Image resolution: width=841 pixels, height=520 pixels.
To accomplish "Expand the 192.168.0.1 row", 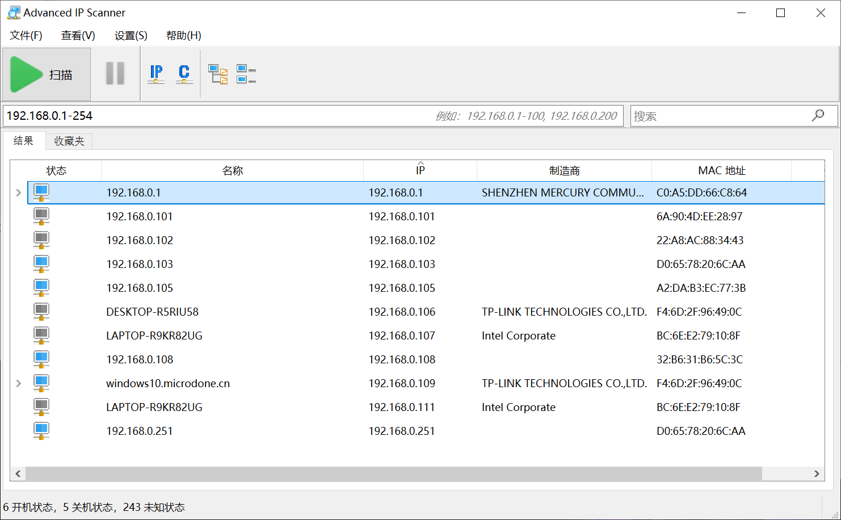I will pos(19,192).
